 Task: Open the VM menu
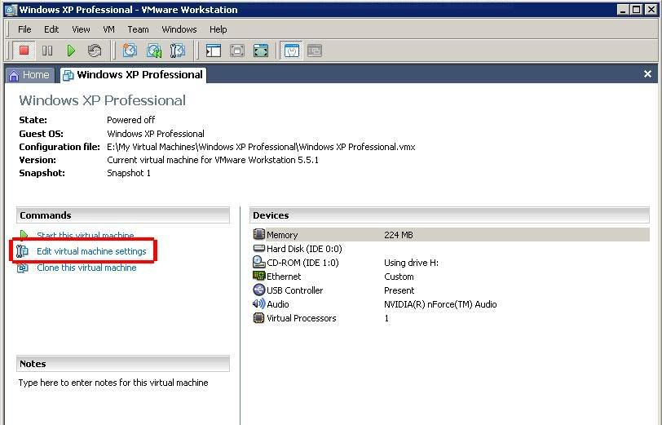(108, 29)
